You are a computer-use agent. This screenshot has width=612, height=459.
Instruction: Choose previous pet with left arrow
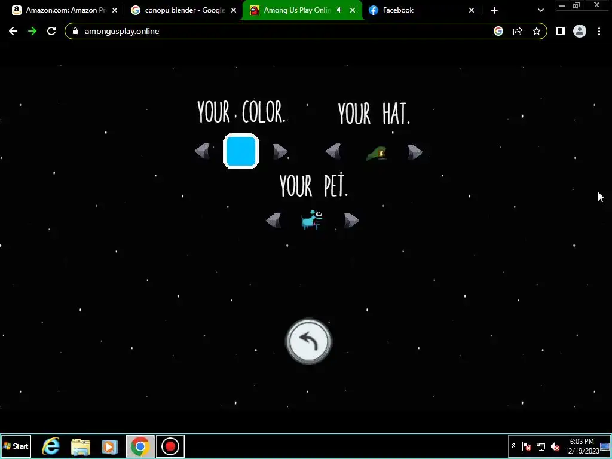coord(273,220)
